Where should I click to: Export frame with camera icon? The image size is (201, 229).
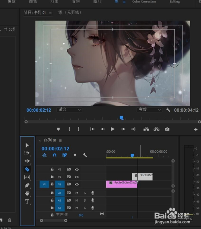tap(167, 129)
